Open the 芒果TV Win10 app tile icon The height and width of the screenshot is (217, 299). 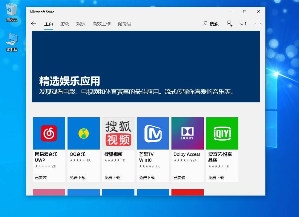pos(153,133)
